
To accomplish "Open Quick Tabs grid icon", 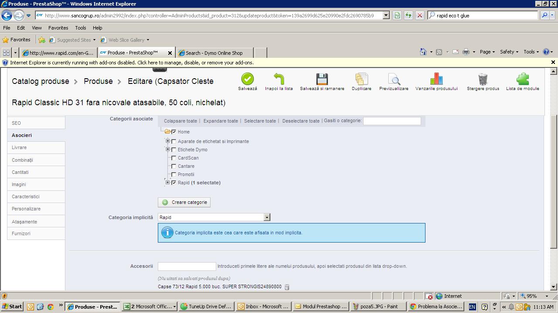I will (6, 53).
